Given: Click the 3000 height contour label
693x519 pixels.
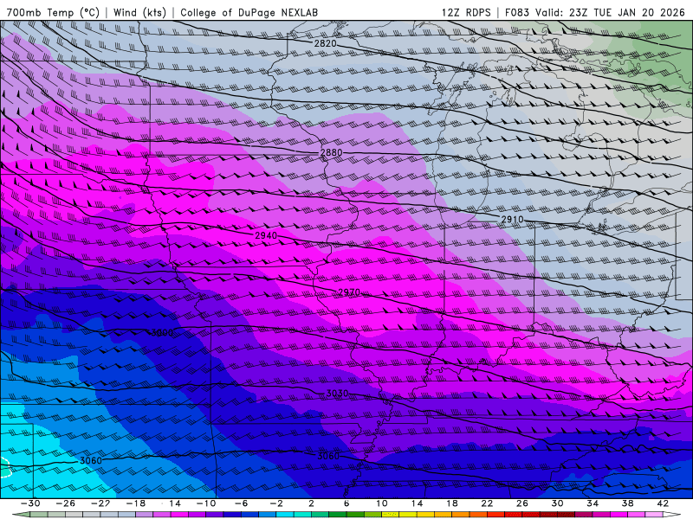Looking at the screenshot, I should [x=162, y=332].
